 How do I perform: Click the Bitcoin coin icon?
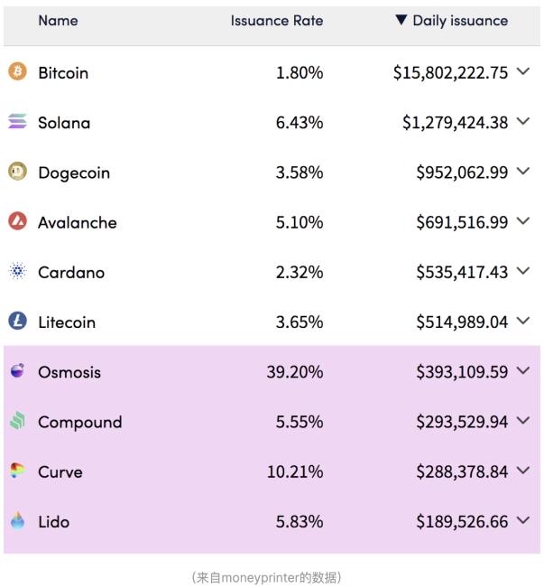tap(17, 72)
